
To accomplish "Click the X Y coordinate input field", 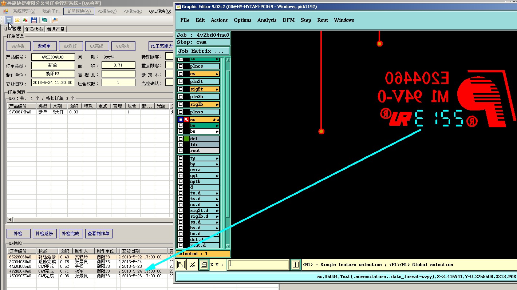I will [x=258, y=265].
